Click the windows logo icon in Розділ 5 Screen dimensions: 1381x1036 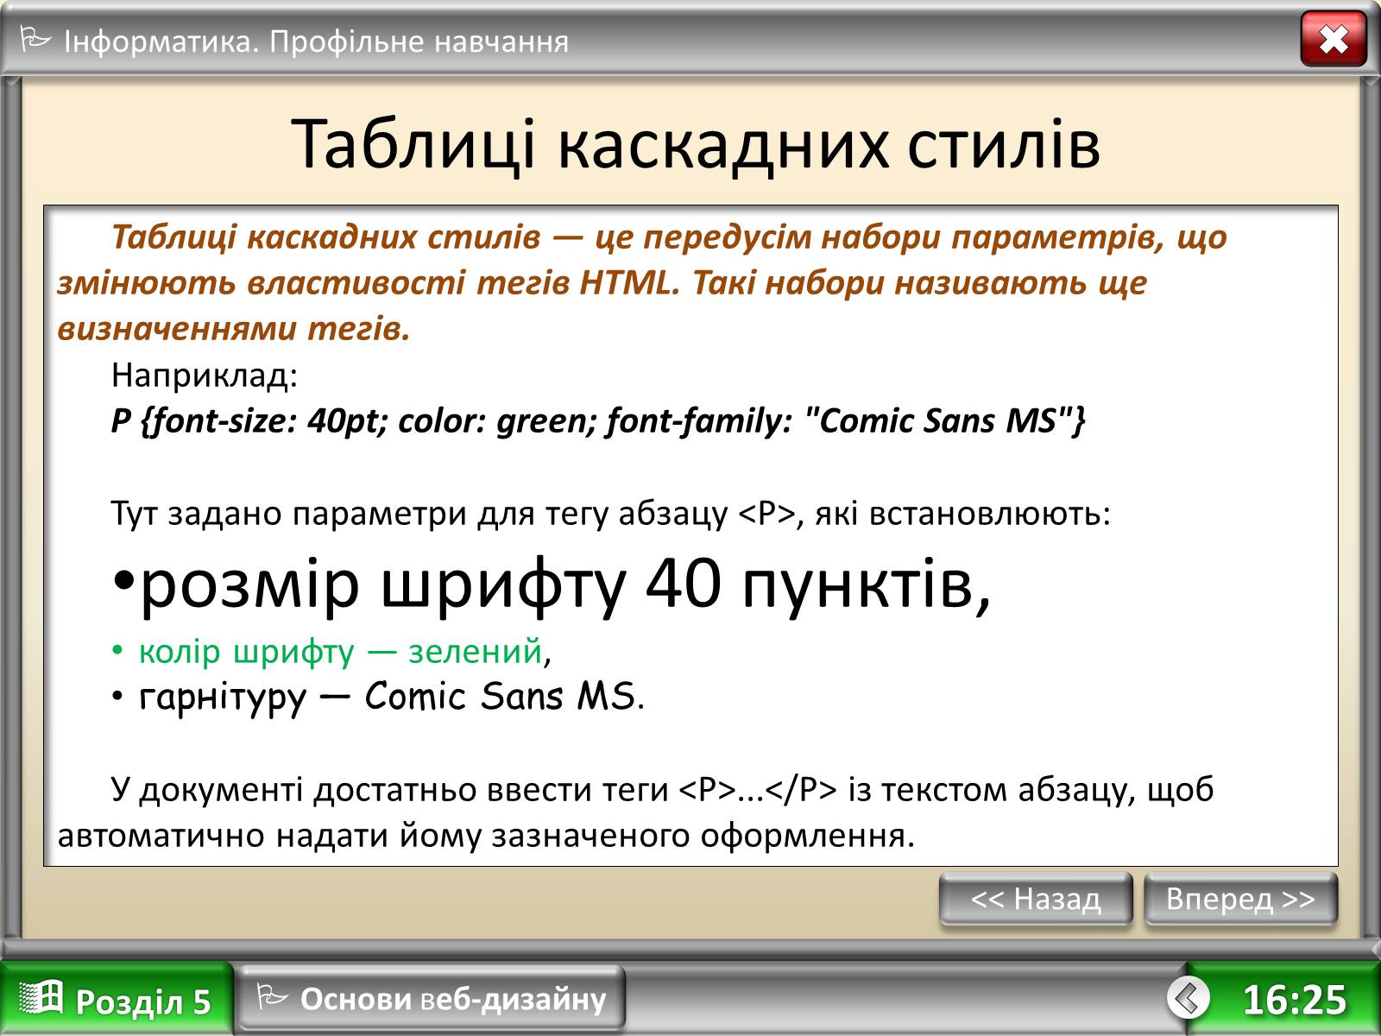(41, 998)
